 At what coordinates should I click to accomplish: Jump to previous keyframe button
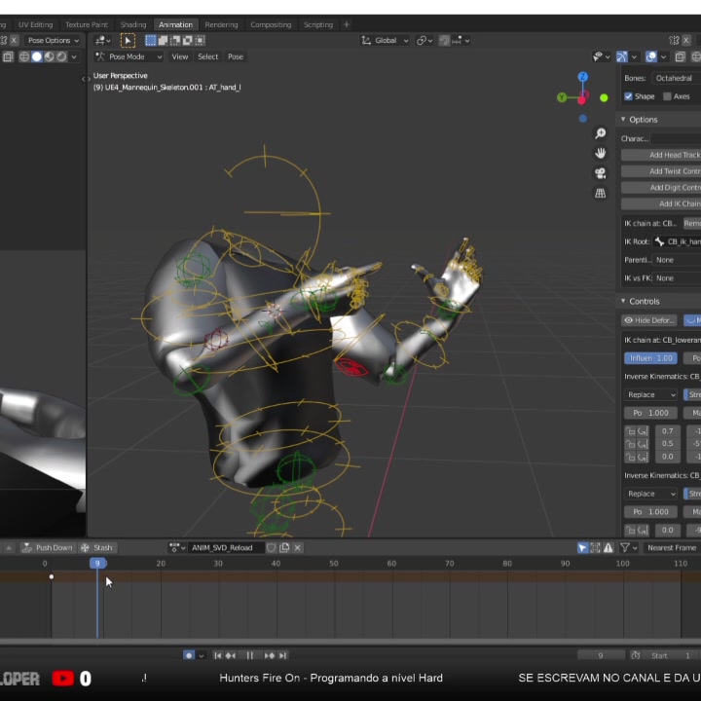[x=231, y=655]
